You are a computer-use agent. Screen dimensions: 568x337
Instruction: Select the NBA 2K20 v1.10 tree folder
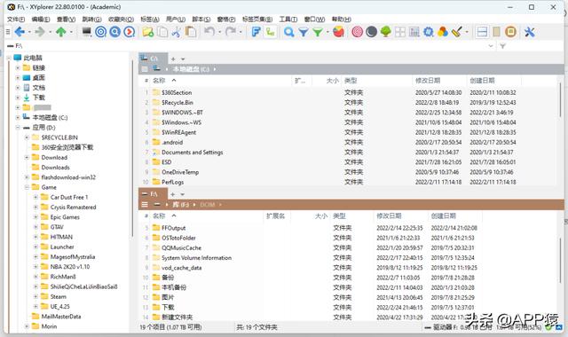coord(70,267)
